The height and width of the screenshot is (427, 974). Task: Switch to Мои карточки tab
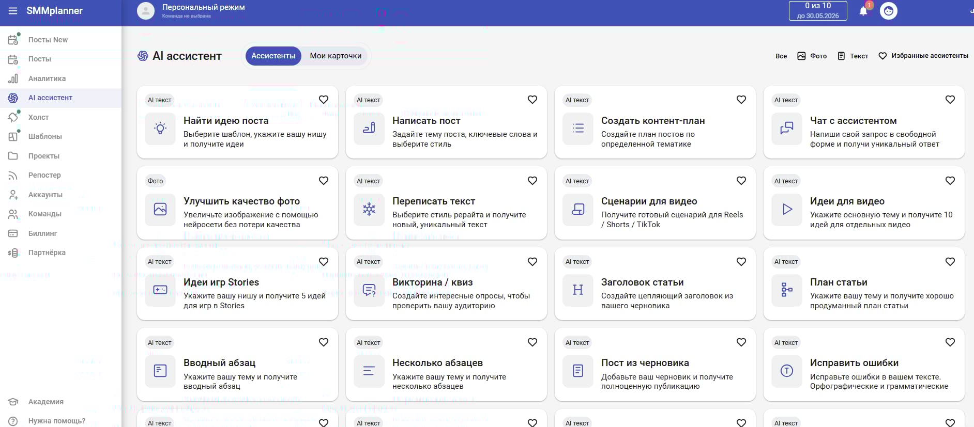336,56
